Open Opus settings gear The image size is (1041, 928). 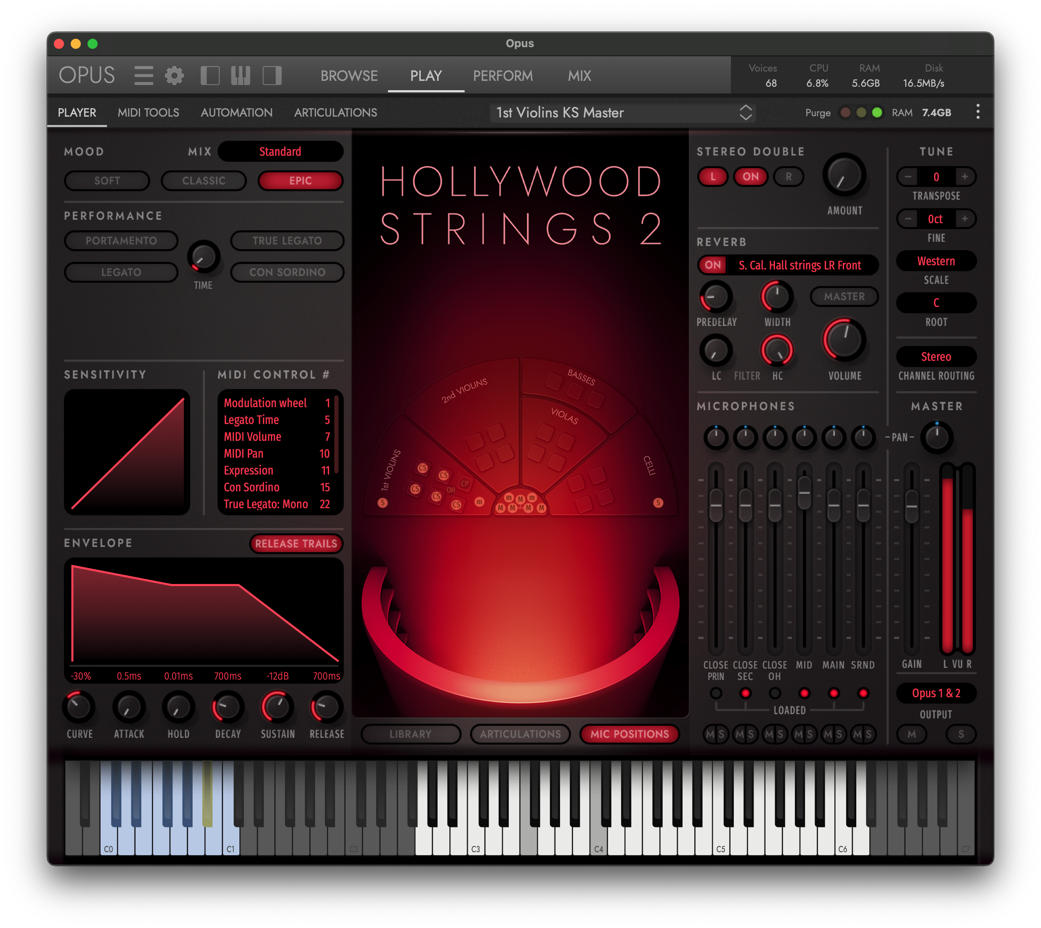click(174, 75)
